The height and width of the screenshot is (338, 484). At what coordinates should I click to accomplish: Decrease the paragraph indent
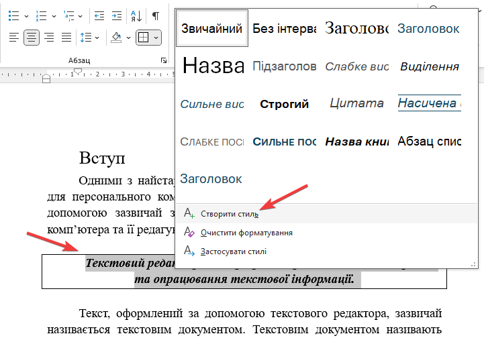[99, 15]
